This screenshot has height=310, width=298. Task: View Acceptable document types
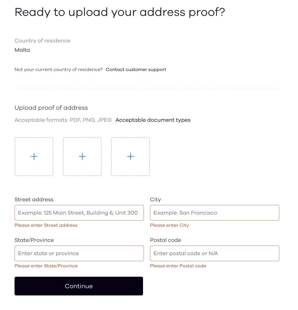coord(153,120)
